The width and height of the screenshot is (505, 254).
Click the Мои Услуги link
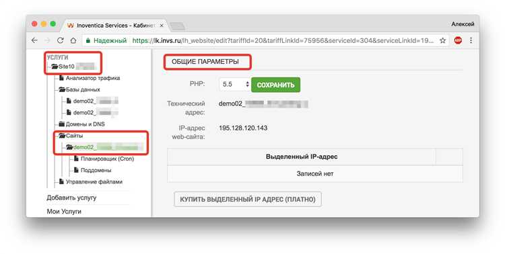tap(64, 212)
